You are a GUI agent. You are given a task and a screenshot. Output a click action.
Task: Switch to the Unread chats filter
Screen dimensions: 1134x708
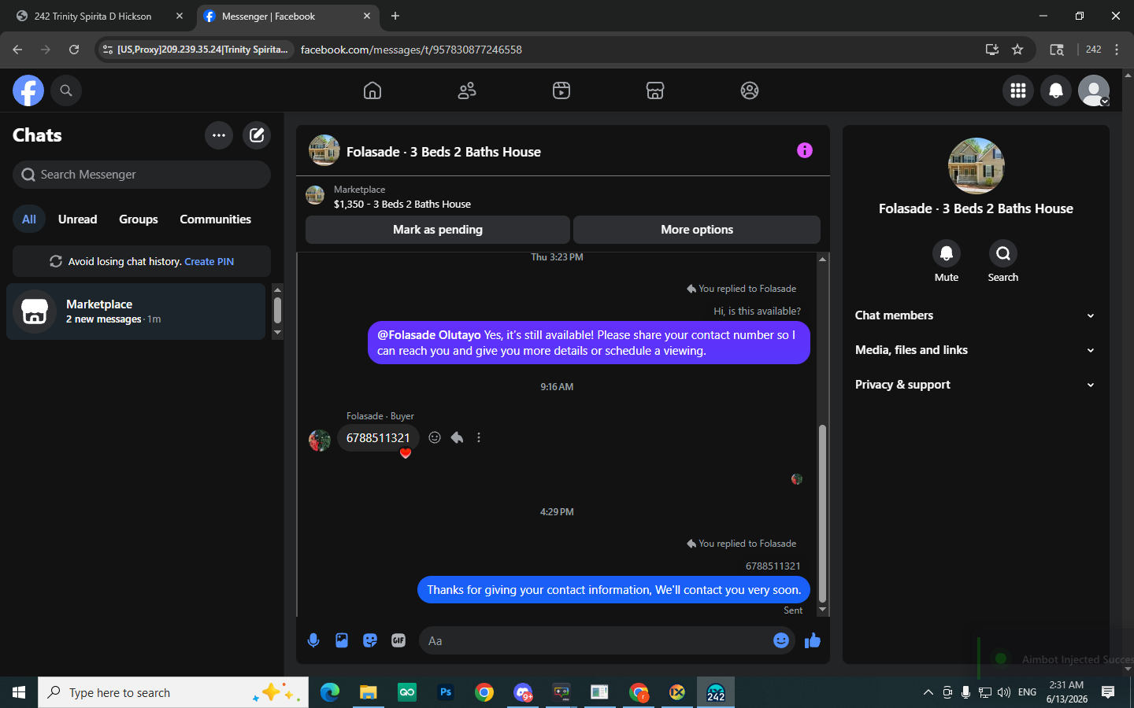[78, 219]
